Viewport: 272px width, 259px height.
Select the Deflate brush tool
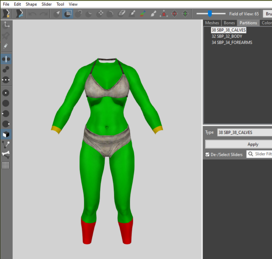click(x=89, y=14)
